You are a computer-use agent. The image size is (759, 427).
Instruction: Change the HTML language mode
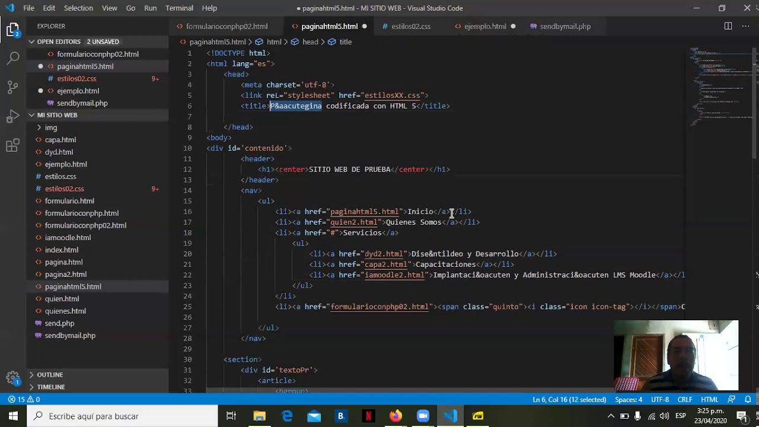point(709,400)
